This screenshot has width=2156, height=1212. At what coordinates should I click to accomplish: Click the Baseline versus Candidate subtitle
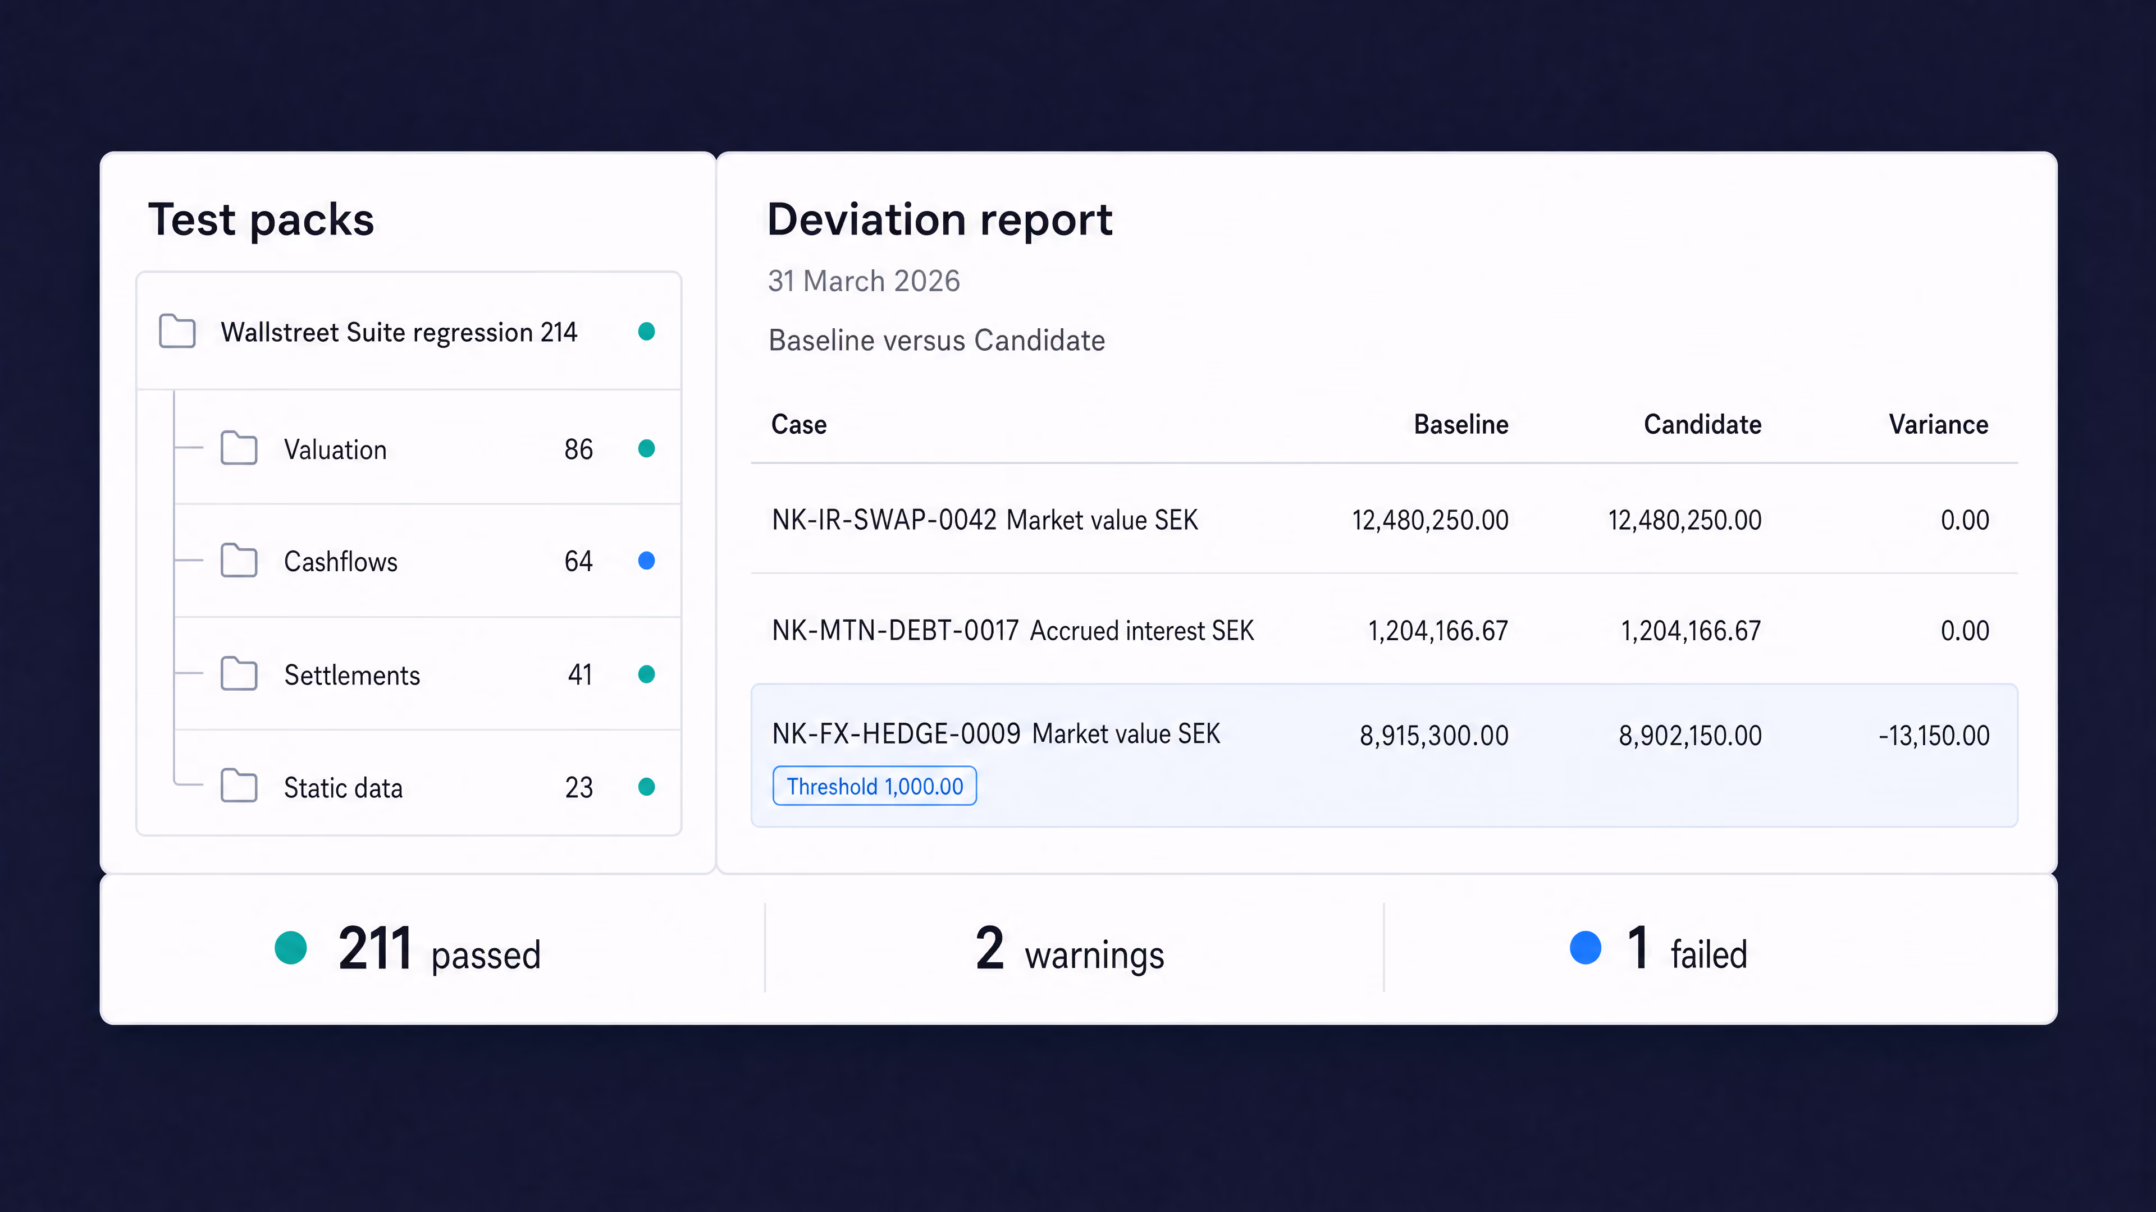(937, 341)
